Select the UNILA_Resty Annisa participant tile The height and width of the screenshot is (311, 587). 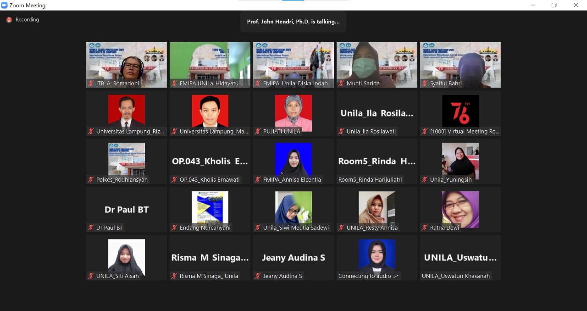tap(377, 209)
